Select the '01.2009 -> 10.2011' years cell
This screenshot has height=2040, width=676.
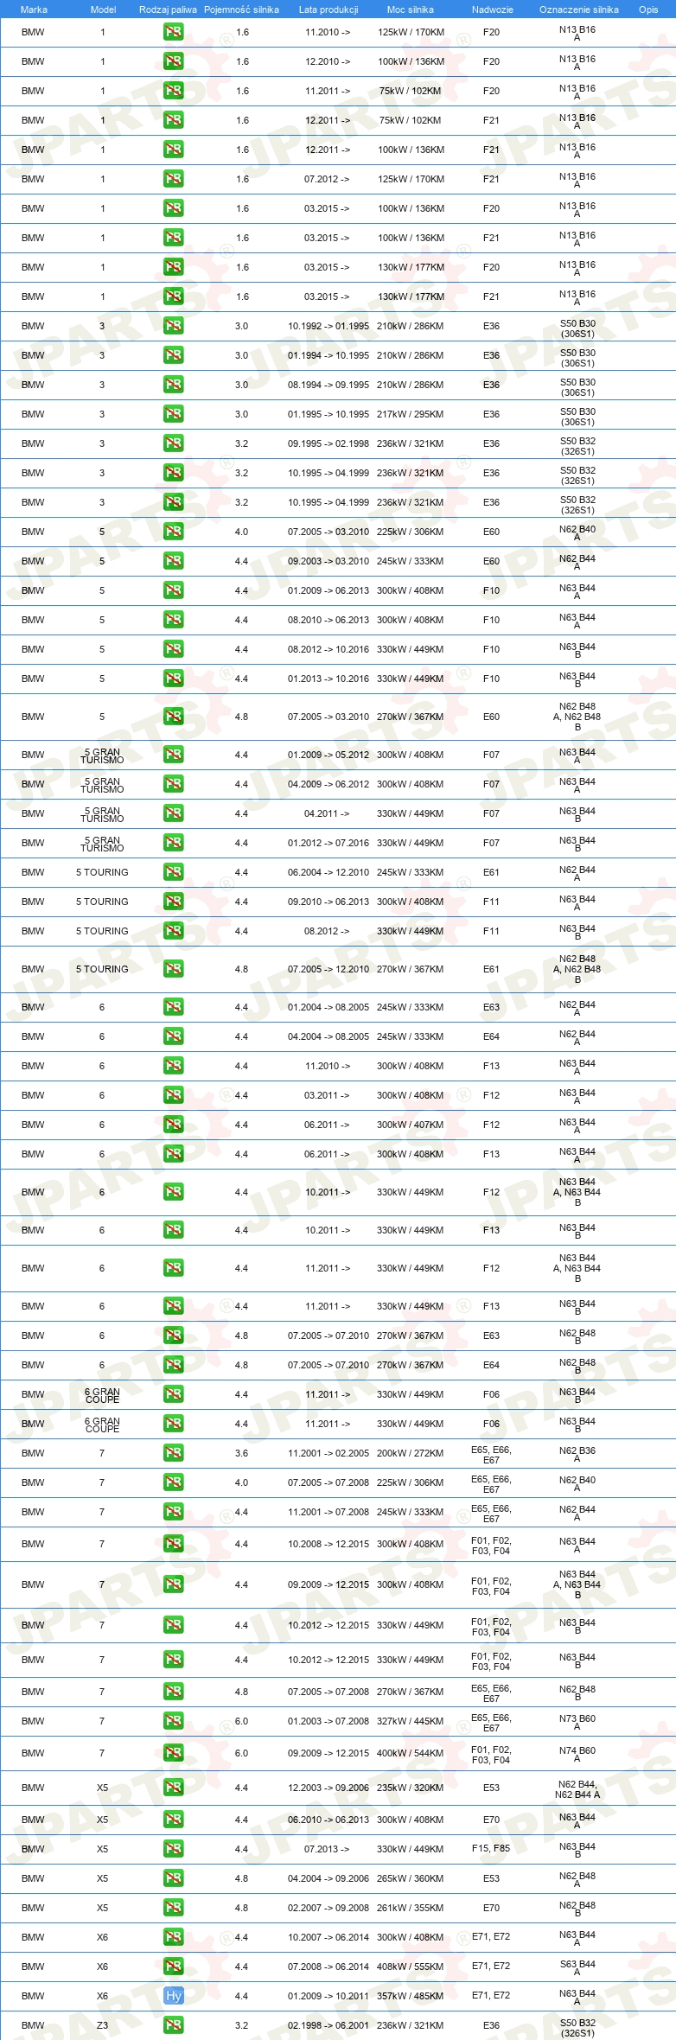coord(328,1996)
